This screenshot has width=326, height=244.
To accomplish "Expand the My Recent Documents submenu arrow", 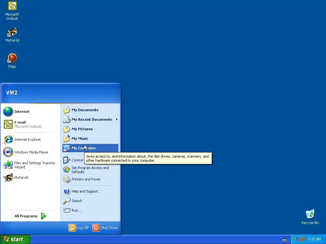I will click(x=117, y=119).
